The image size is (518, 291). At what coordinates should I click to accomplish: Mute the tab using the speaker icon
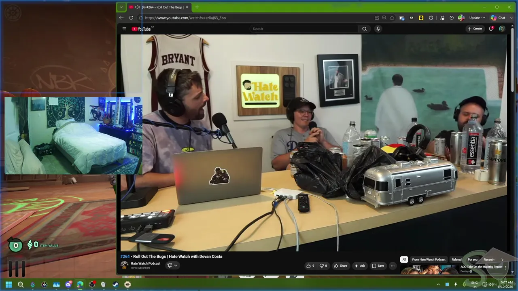(137, 7)
